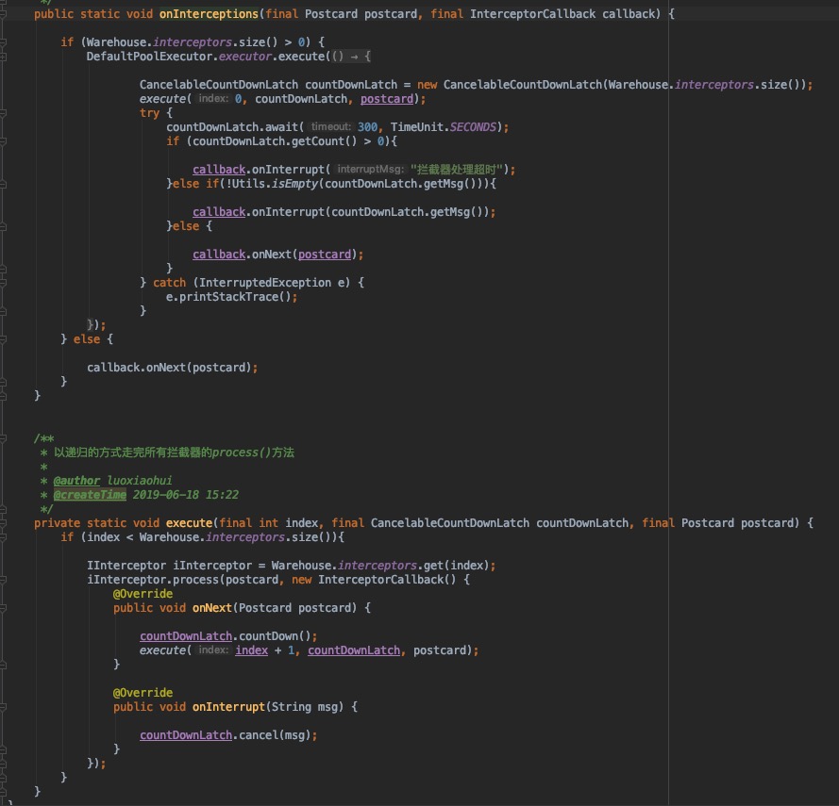The image size is (839, 806).
Task: Collapse fold marker beside "private static void execute"
Action: coord(3,523)
